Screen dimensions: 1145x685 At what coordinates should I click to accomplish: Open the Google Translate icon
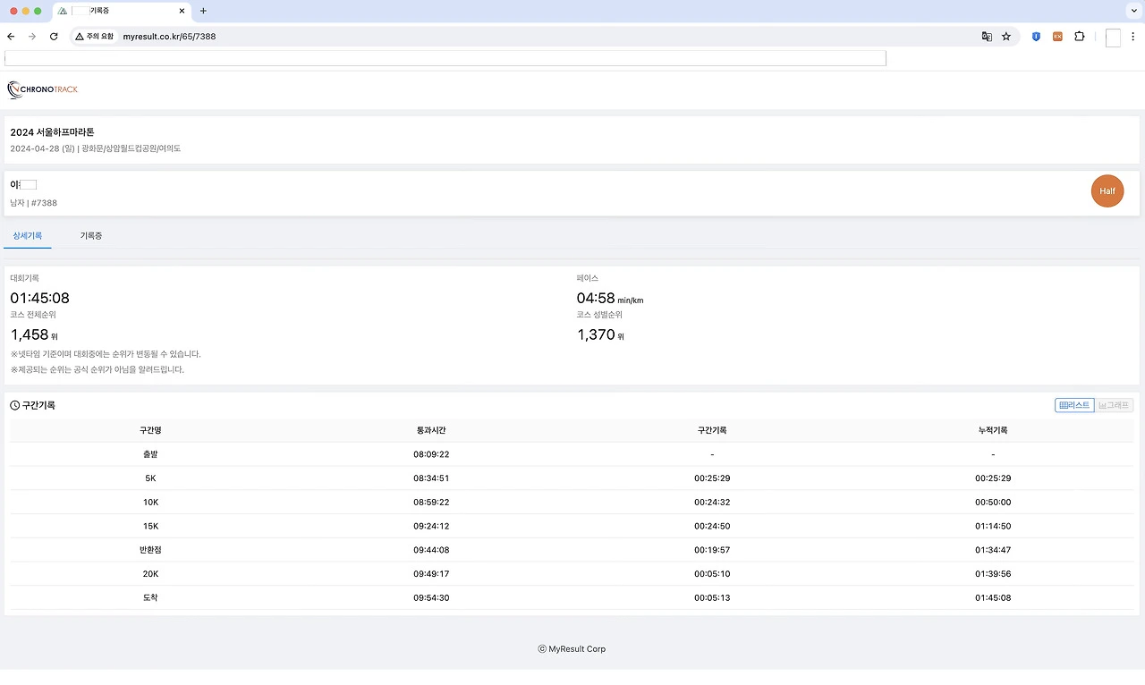tap(987, 37)
